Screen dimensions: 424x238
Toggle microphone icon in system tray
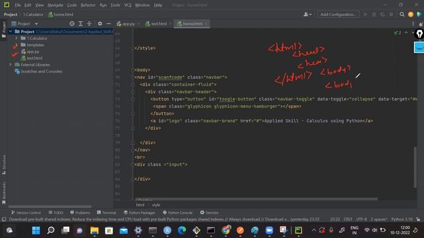pos(331,230)
